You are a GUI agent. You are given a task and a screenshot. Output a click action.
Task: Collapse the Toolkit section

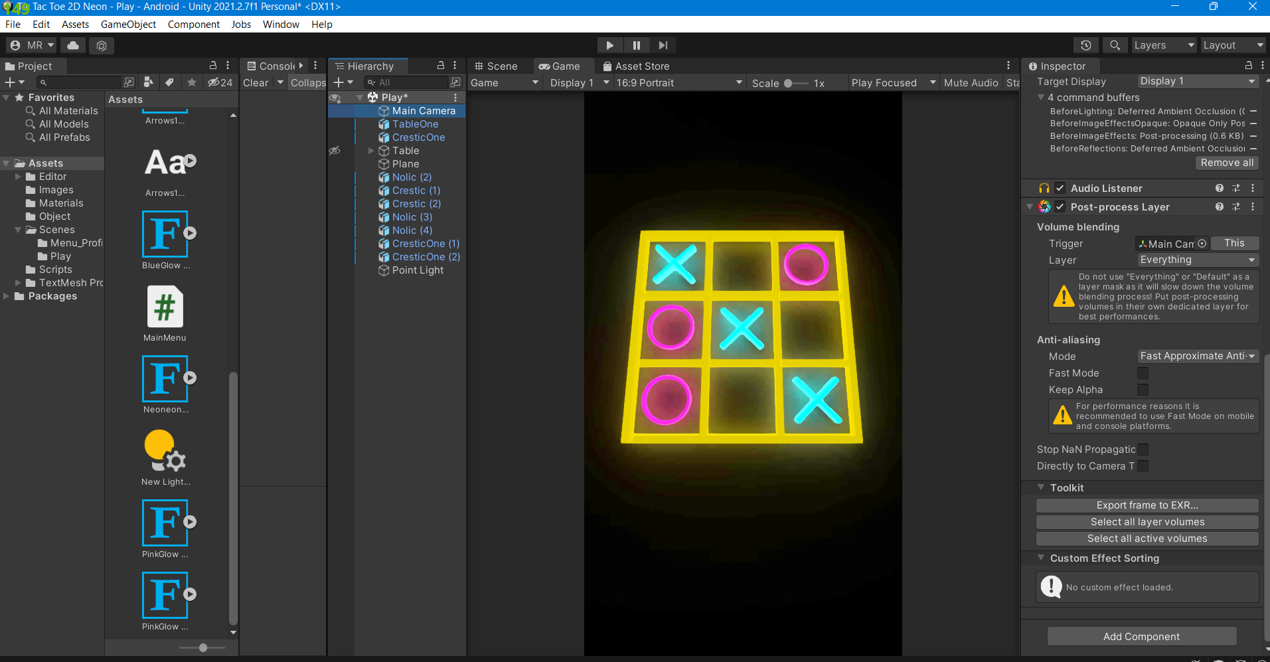click(x=1041, y=487)
